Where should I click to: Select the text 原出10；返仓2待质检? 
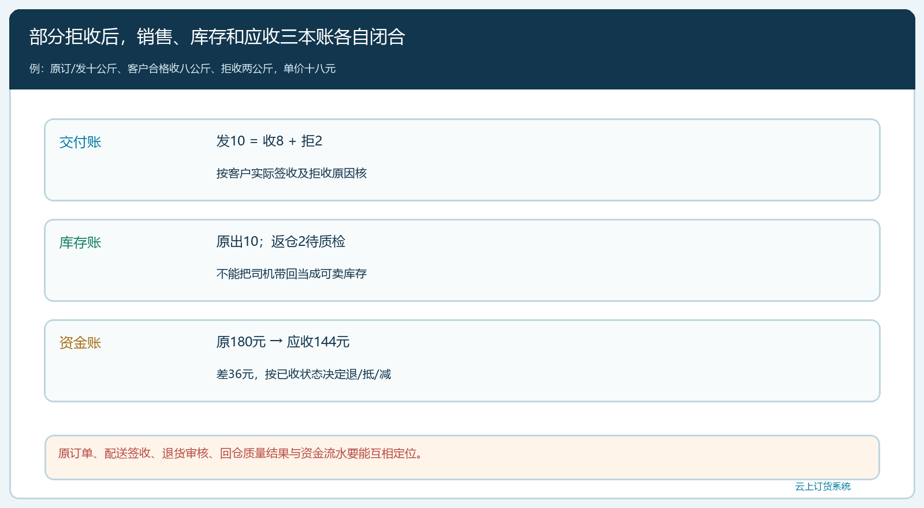click(281, 241)
